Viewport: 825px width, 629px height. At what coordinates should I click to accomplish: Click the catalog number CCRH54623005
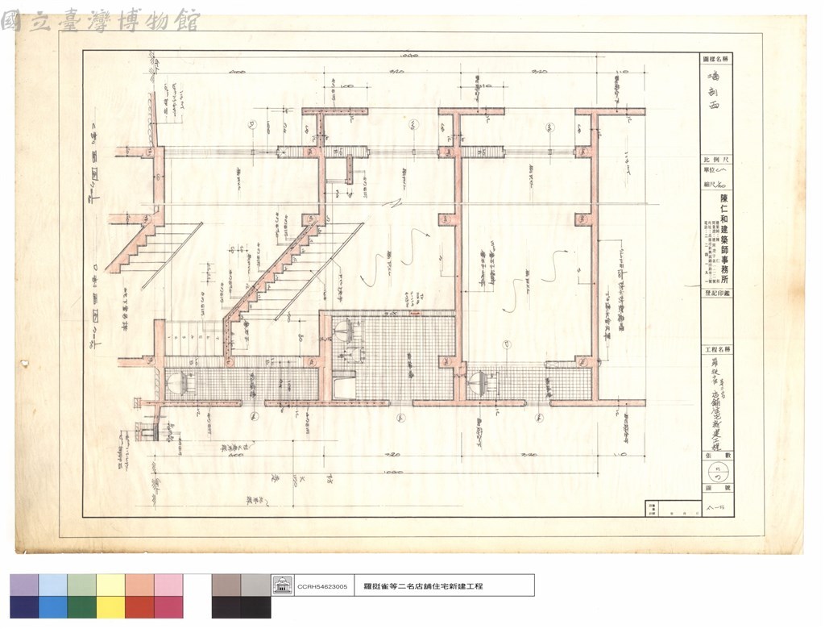tap(322, 586)
